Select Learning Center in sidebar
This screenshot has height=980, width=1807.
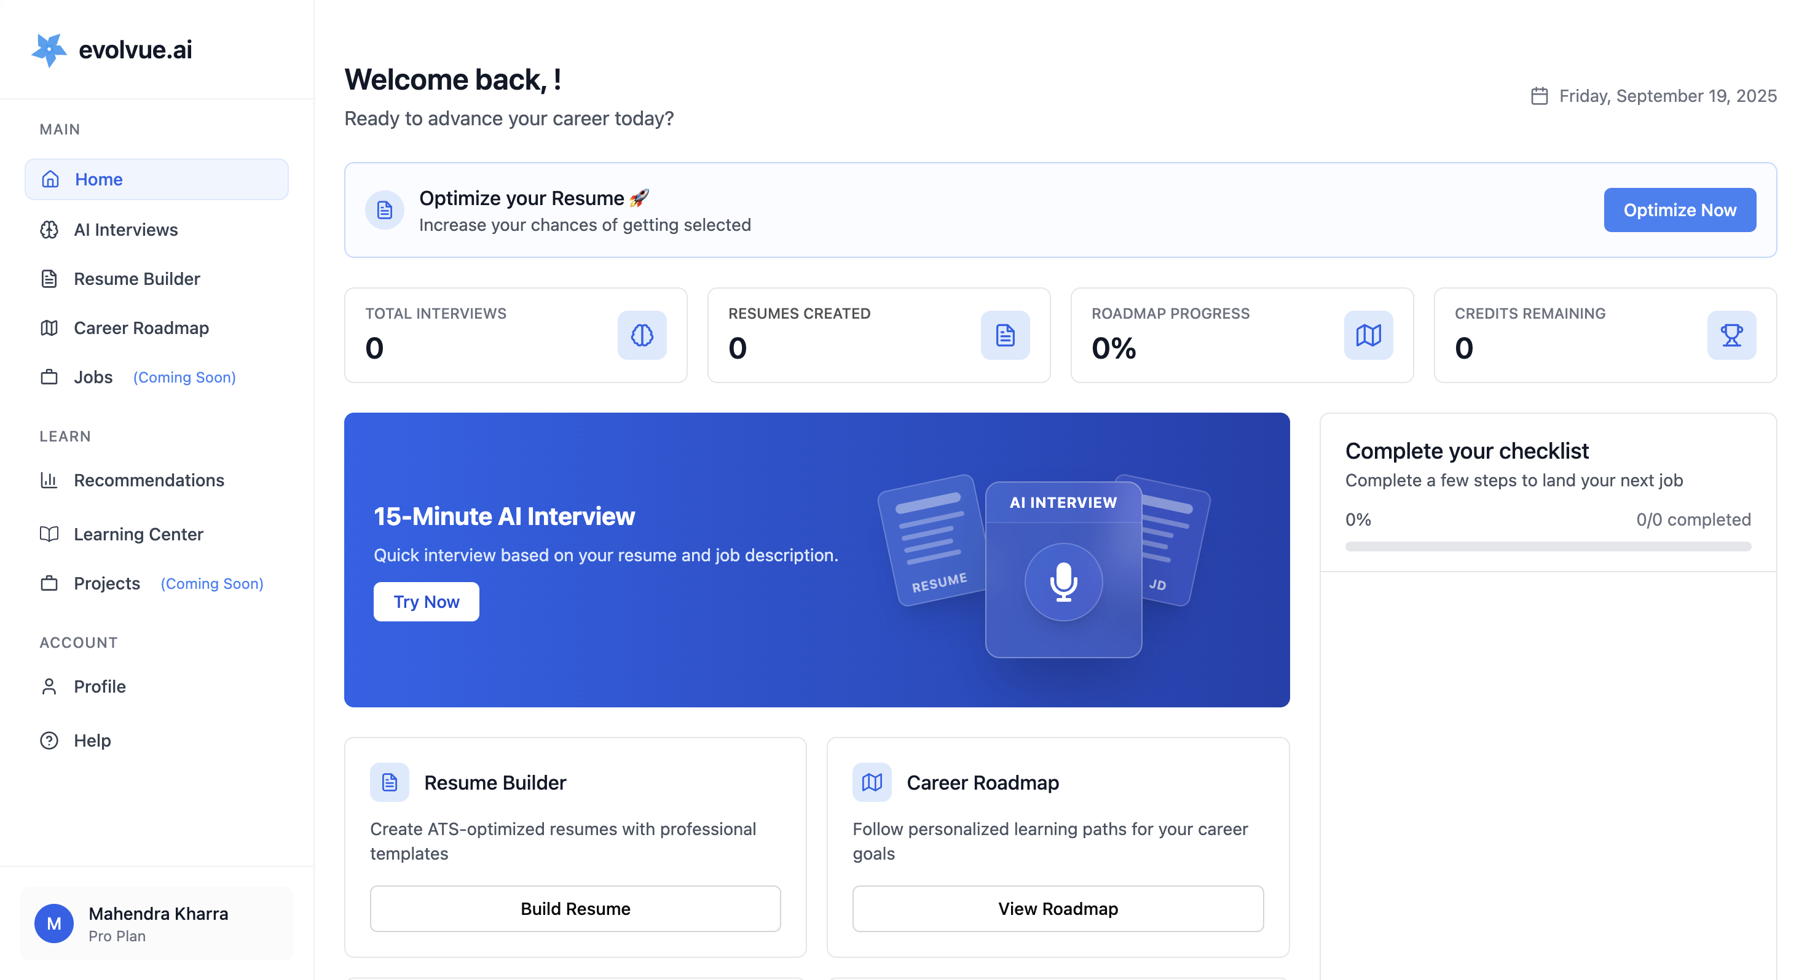[138, 534]
